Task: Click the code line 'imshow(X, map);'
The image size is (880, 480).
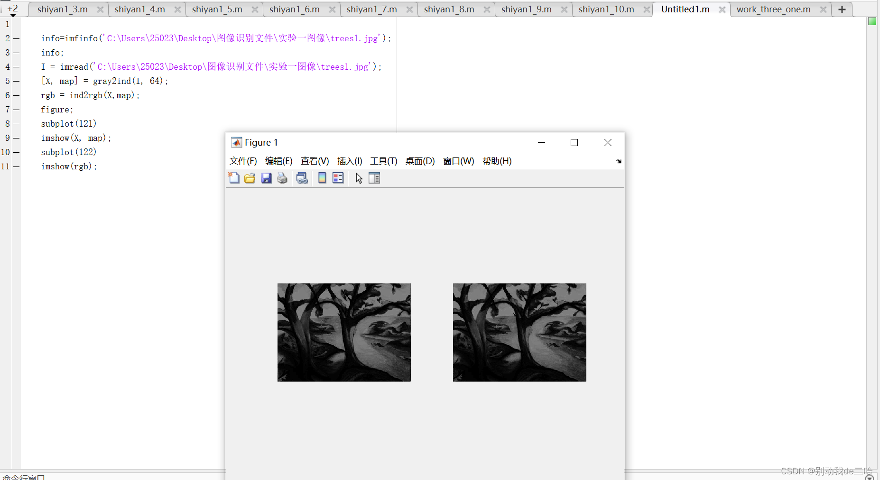Action: tap(76, 138)
